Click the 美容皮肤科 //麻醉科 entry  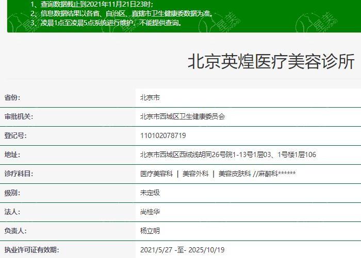(x=257, y=174)
